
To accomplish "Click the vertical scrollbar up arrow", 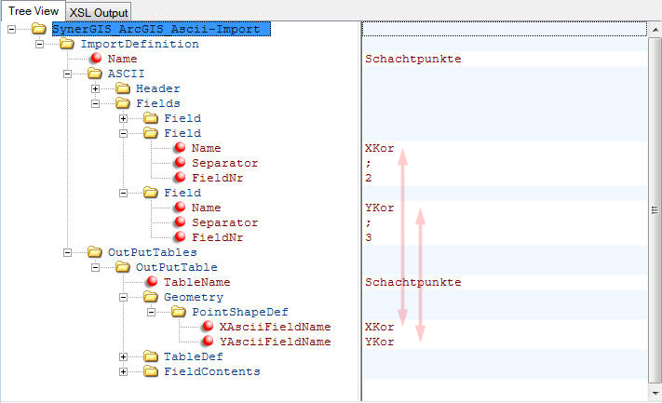I will [655, 30].
